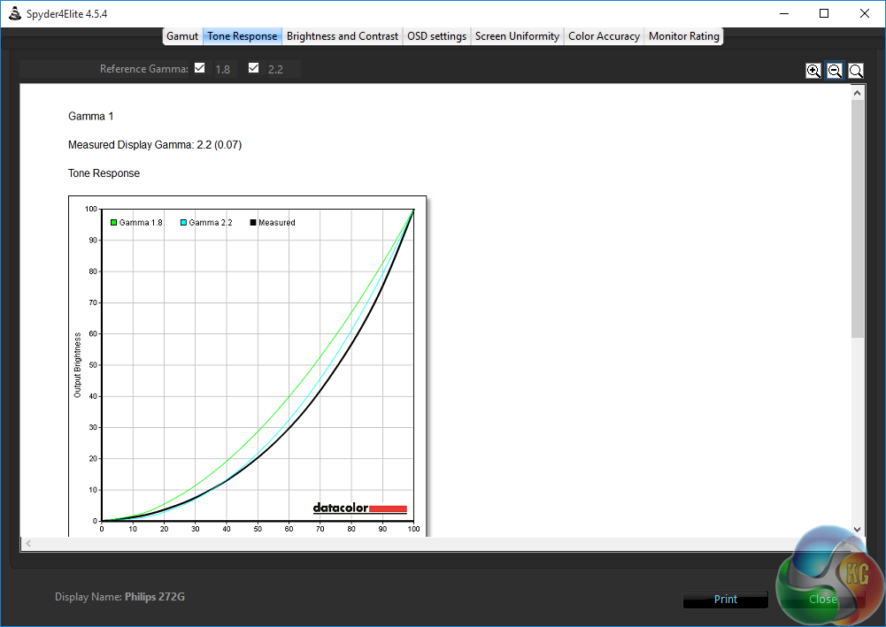
Task: Click the zoom out magnifier icon
Action: [x=835, y=71]
